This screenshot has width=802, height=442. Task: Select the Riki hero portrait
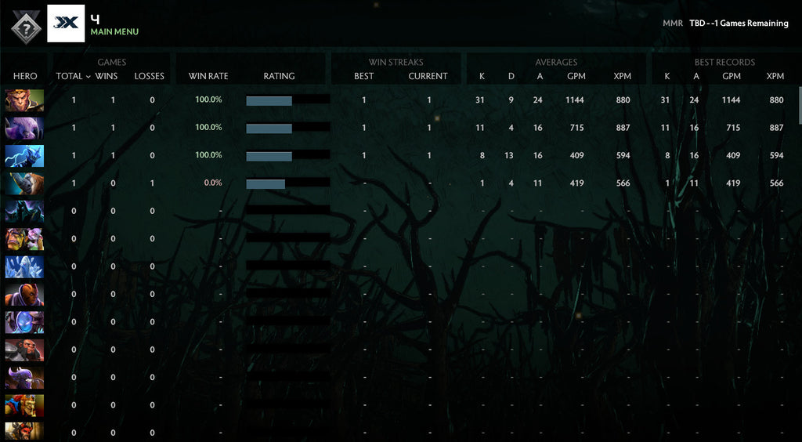pyautogui.click(x=24, y=128)
